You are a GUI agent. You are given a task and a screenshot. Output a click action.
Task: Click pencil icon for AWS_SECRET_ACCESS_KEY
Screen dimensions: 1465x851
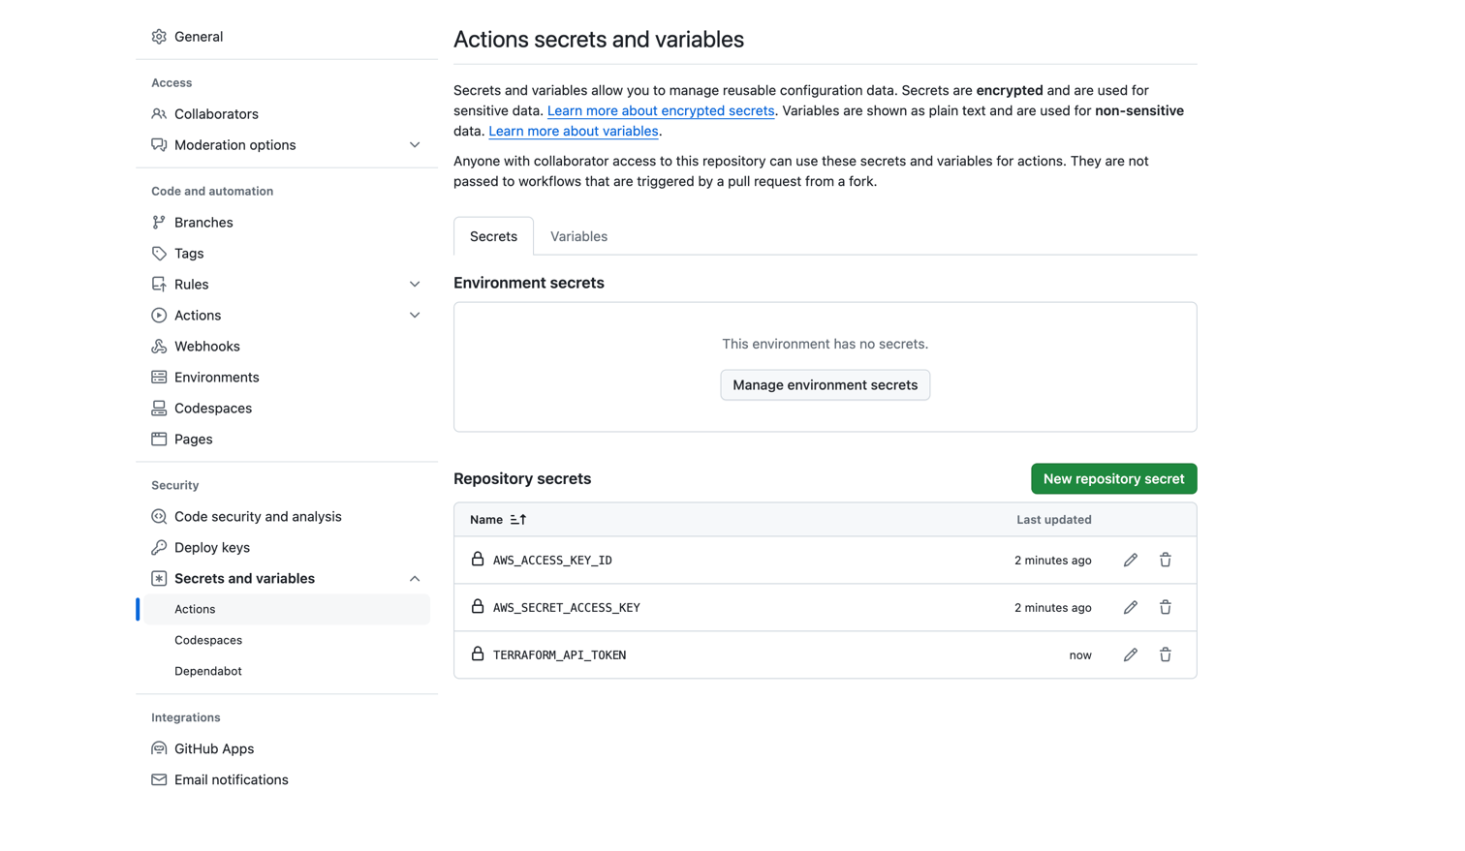point(1130,608)
